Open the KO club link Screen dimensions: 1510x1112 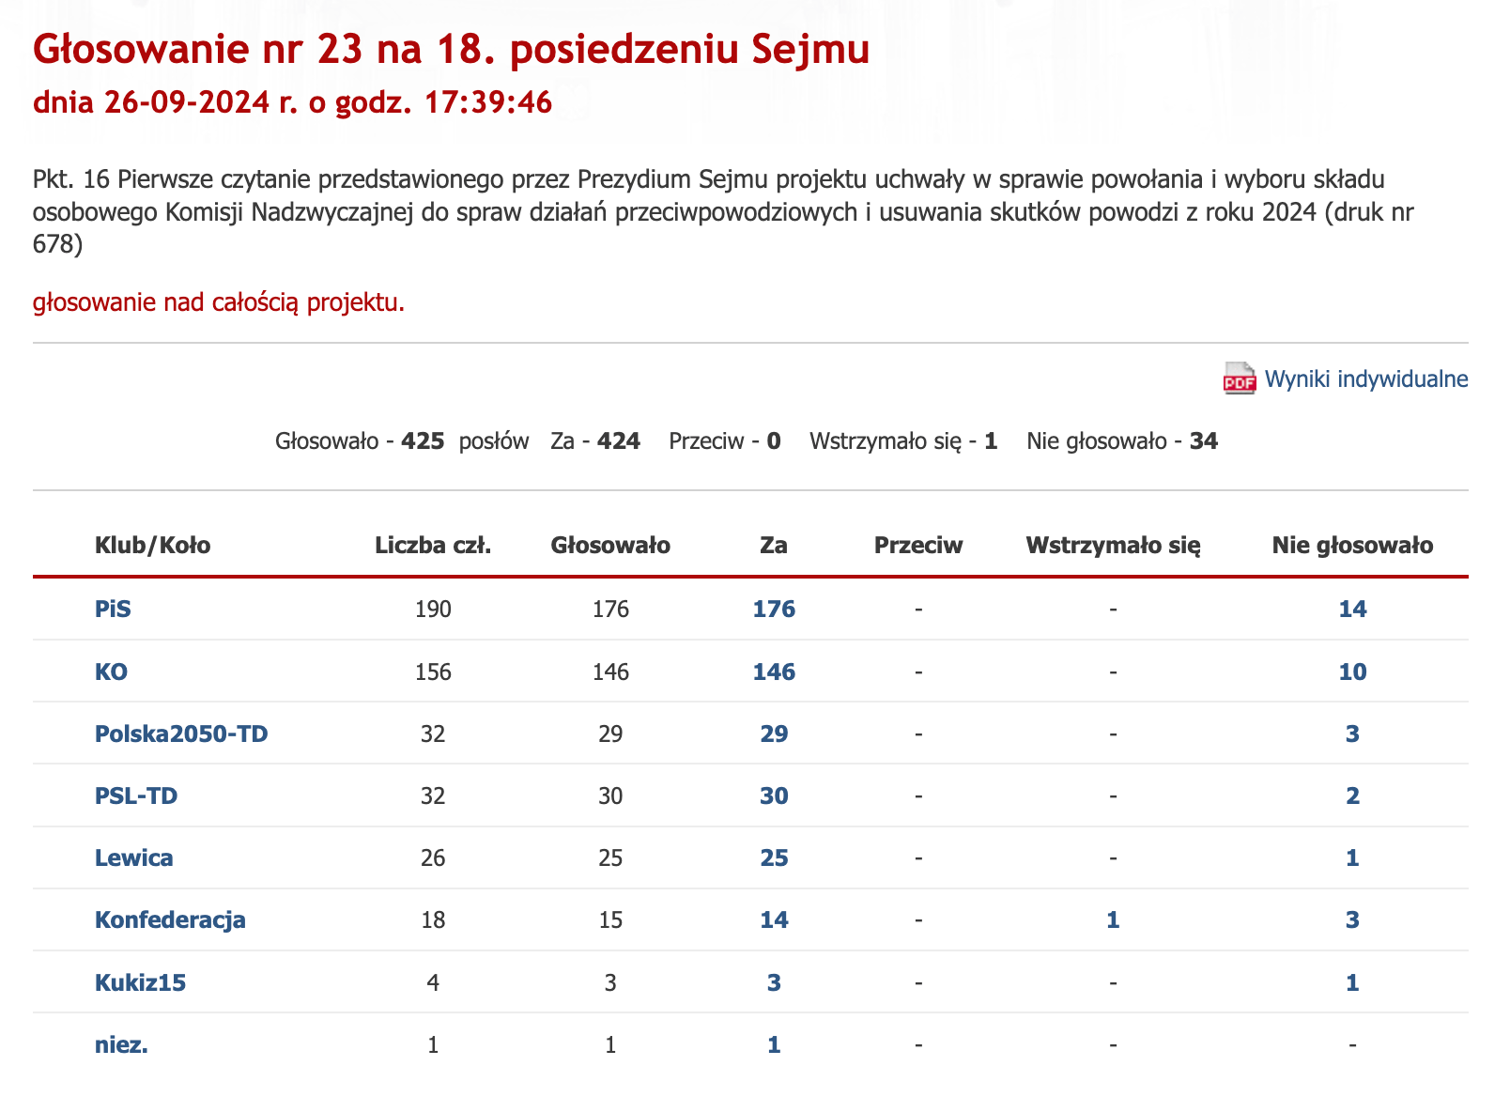point(111,672)
